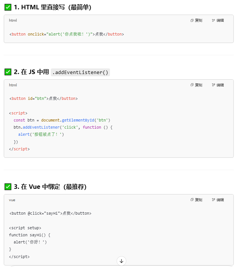239x267 pixels.
Task: Edit the first HTML onclick code block
Action: point(218,21)
